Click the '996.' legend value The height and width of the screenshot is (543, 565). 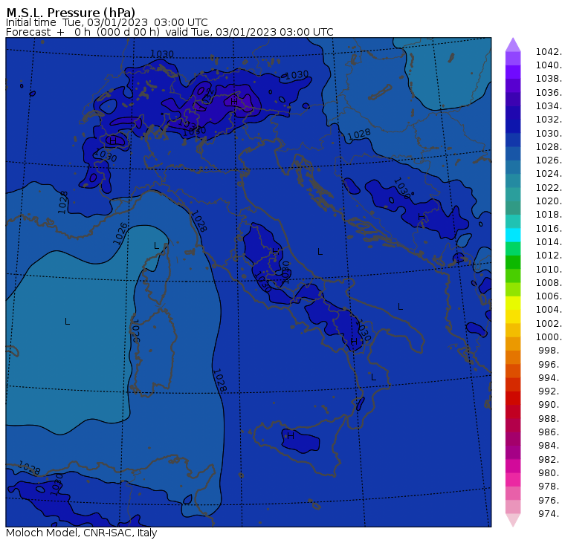click(x=550, y=365)
